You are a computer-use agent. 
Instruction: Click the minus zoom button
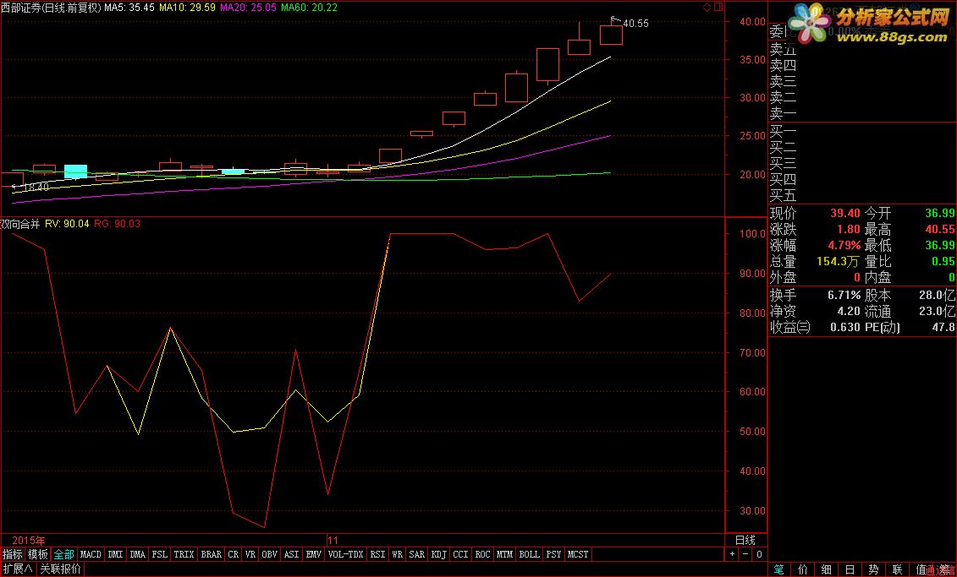745,554
